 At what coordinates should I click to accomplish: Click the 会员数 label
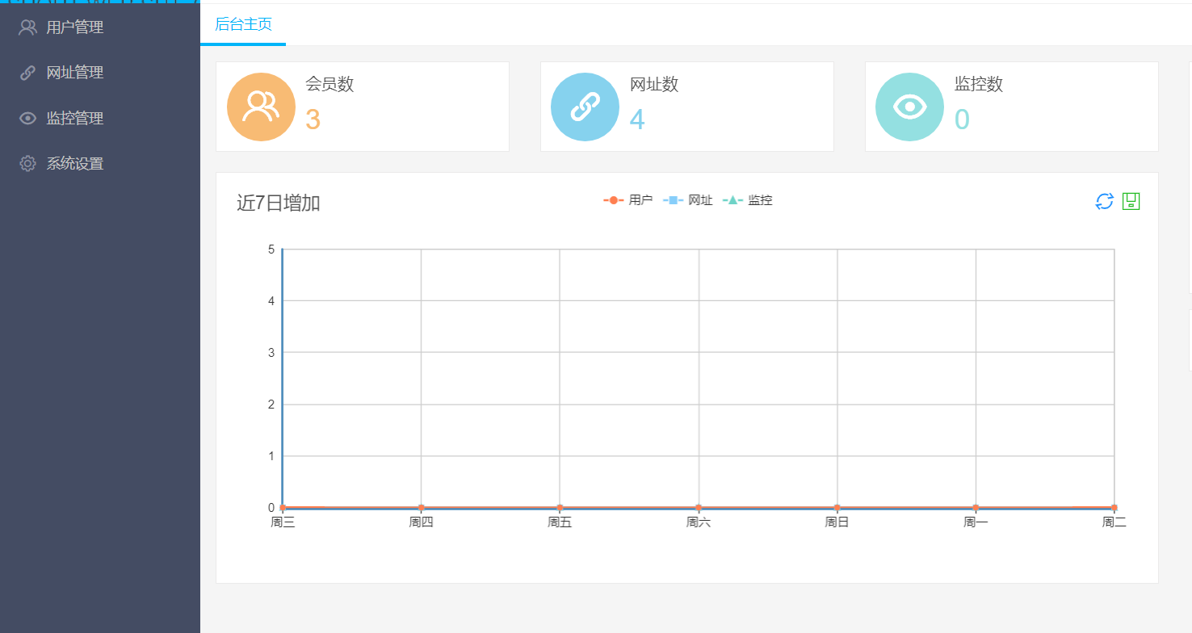(329, 84)
